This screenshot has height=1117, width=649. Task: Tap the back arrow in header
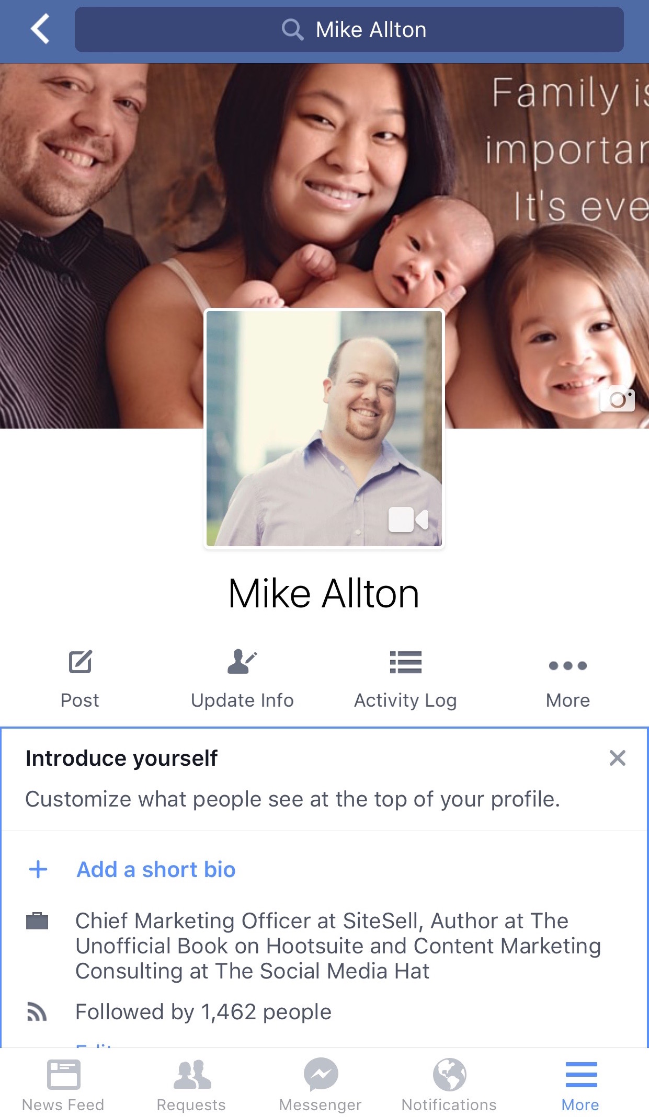point(40,29)
